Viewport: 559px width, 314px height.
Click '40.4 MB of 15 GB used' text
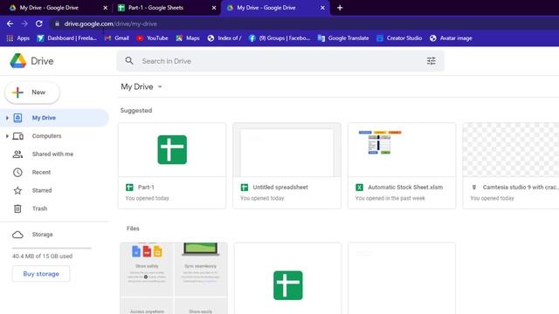click(x=42, y=256)
